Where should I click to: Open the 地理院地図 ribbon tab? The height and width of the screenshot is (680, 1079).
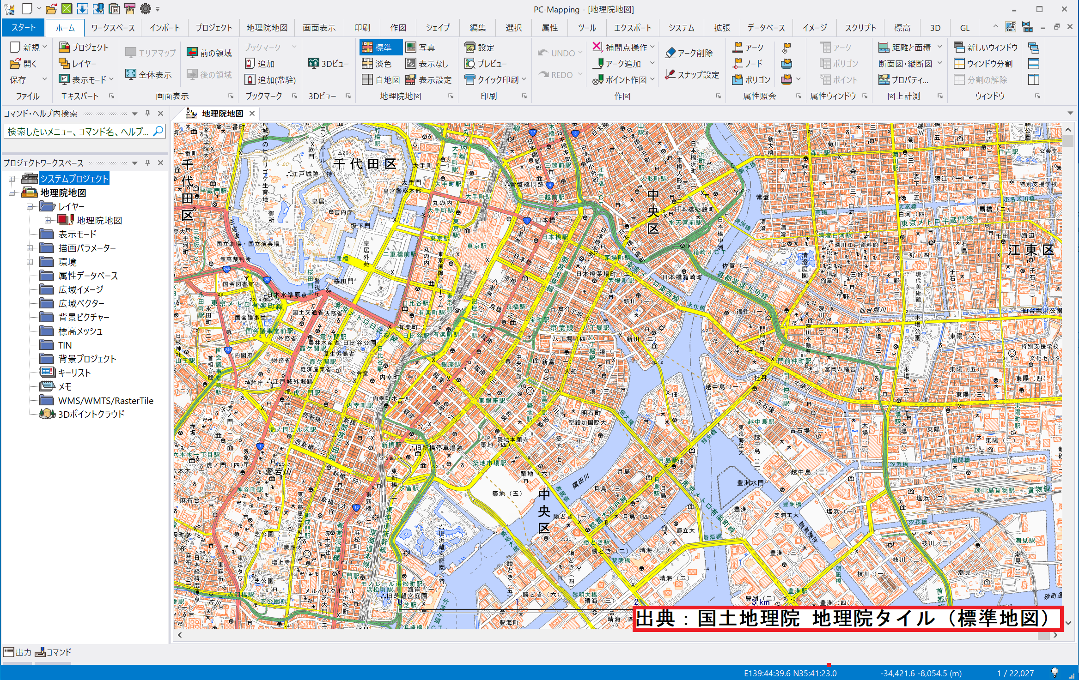[x=267, y=28]
